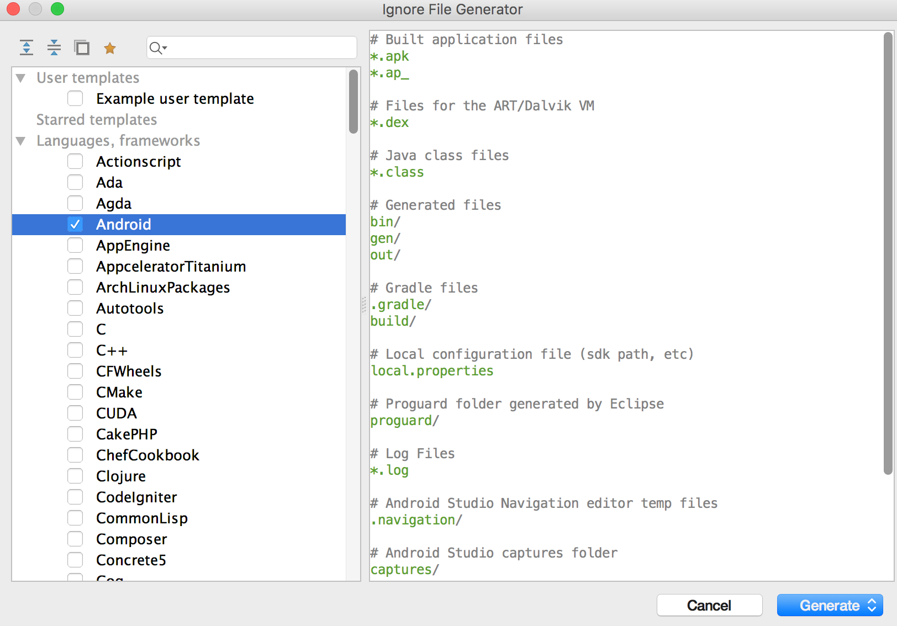Open the Generate button's arrow options
This screenshot has width=897, height=626.
tap(872, 605)
